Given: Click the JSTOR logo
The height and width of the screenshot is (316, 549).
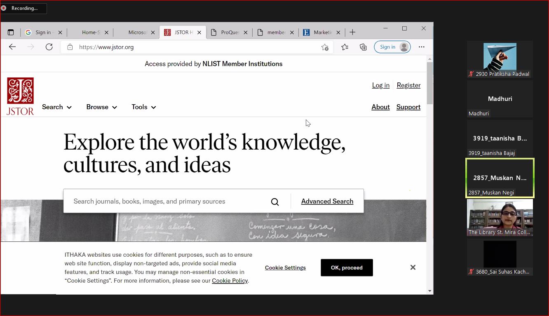Looking at the screenshot, I should pos(20,96).
